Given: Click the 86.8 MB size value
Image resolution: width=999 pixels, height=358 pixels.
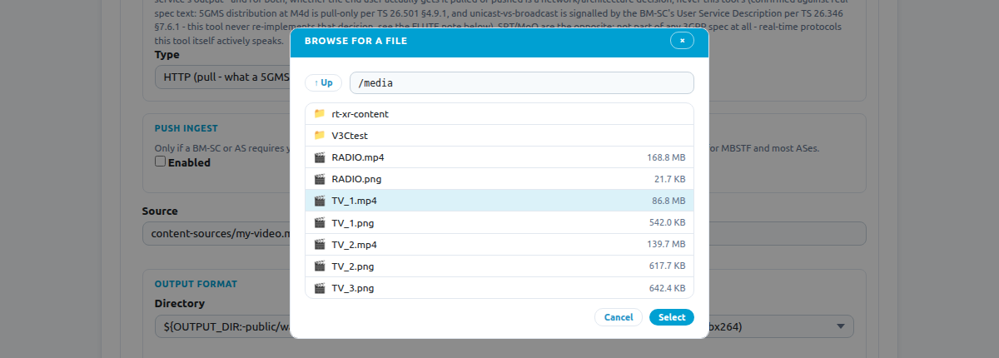Looking at the screenshot, I should point(668,201).
